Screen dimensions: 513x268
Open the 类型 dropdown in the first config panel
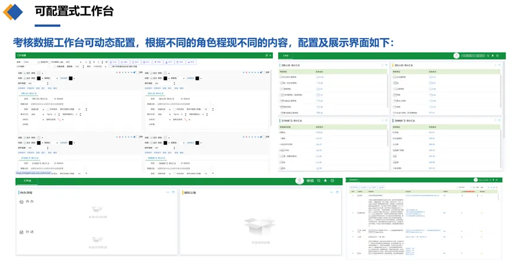(x=37, y=109)
